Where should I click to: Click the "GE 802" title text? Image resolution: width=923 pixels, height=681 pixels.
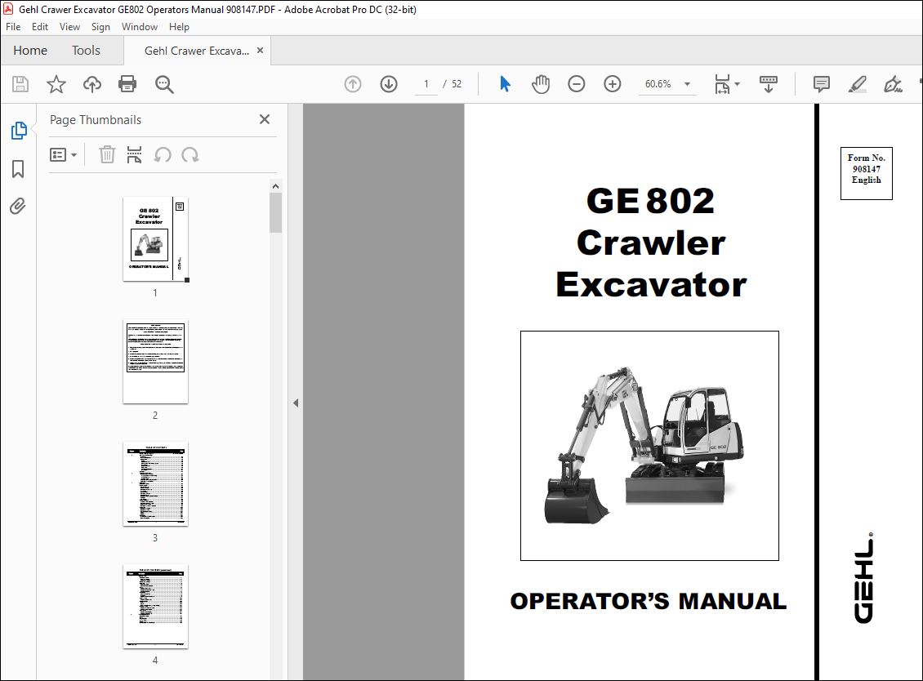click(650, 201)
